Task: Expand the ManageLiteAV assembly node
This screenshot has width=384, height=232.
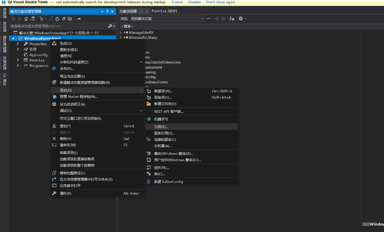Action: [121, 32]
